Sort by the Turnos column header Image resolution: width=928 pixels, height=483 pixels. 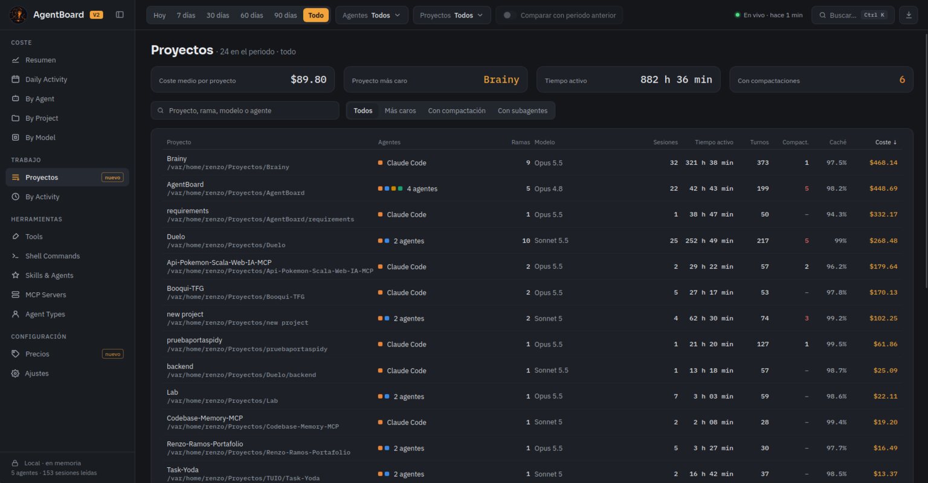click(x=759, y=142)
